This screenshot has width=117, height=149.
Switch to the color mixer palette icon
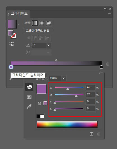(29, 87)
